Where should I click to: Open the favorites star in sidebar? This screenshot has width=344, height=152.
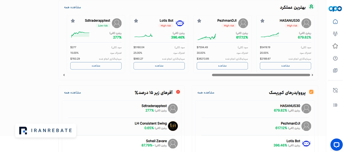(x=335, y=46)
